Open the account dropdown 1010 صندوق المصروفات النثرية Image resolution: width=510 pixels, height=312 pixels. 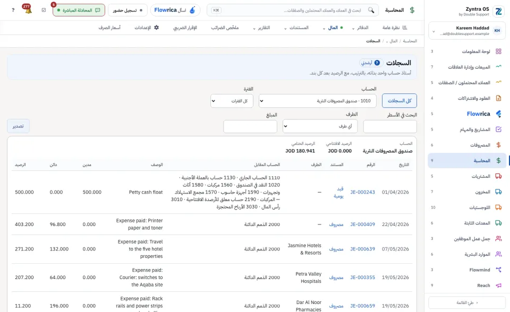[x=318, y=101]
